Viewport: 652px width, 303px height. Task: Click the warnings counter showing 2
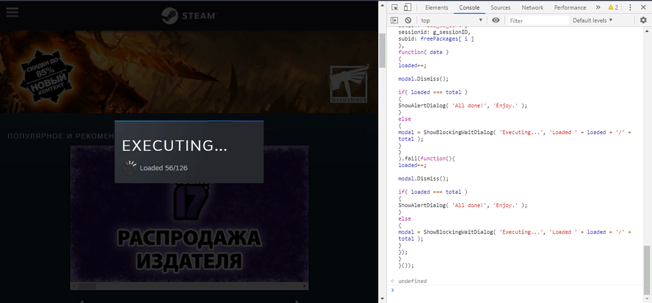(613, 8)
